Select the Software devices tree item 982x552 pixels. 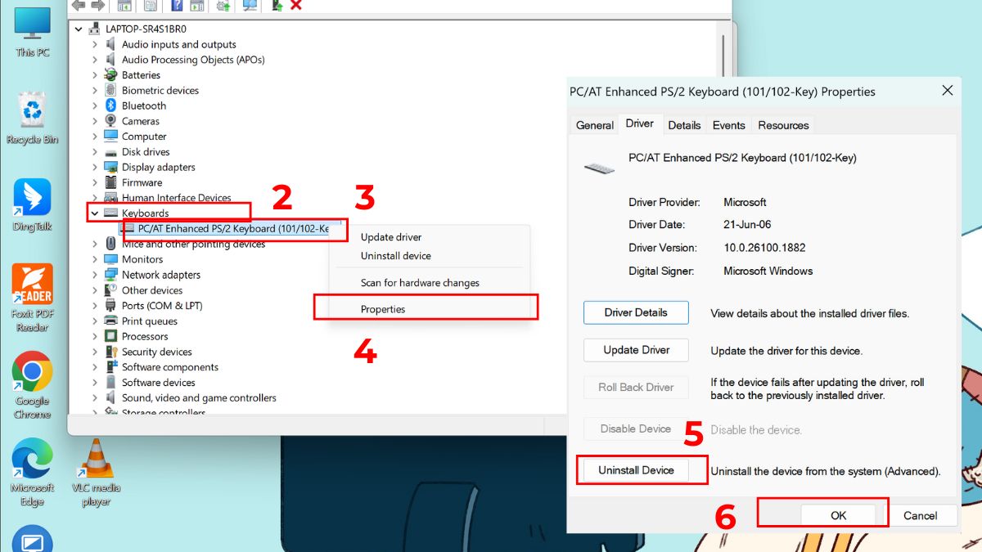158,383
